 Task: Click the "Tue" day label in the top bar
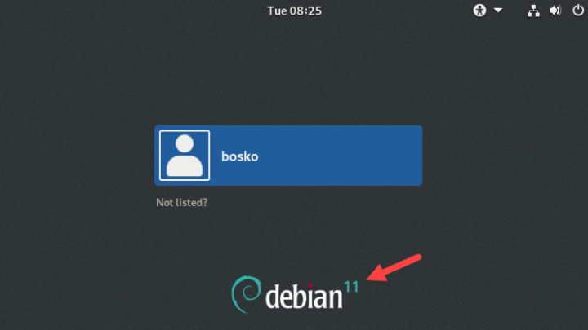(x=277, y=11)
